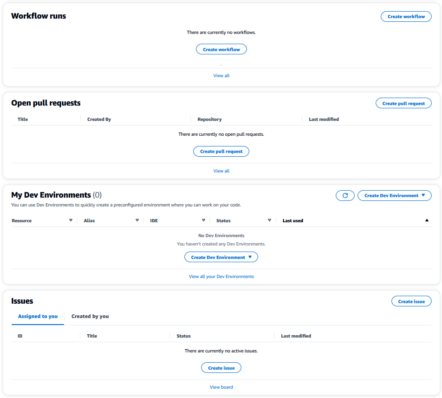Open the Resource column filter
The height and width of the screenshot is (398, 442).
coord(71,220)
